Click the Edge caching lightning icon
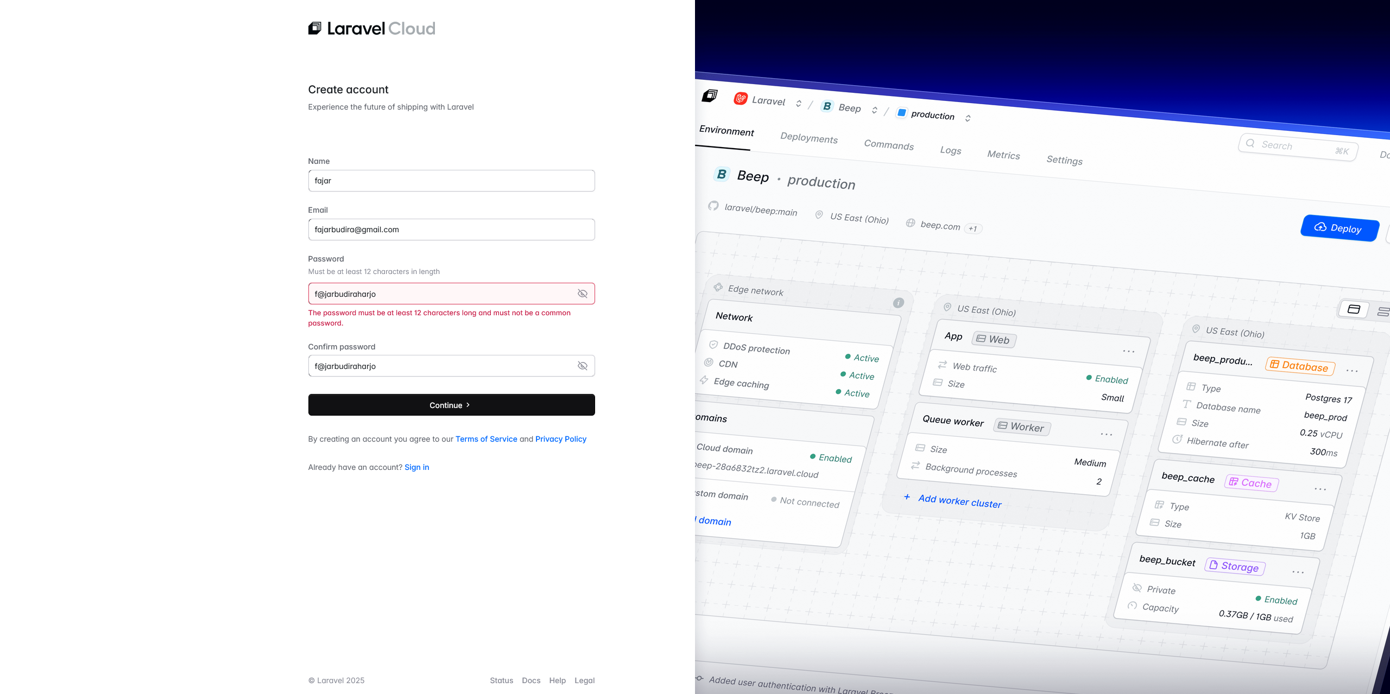This screenshot has height=694, width=1390. [704, 380]
